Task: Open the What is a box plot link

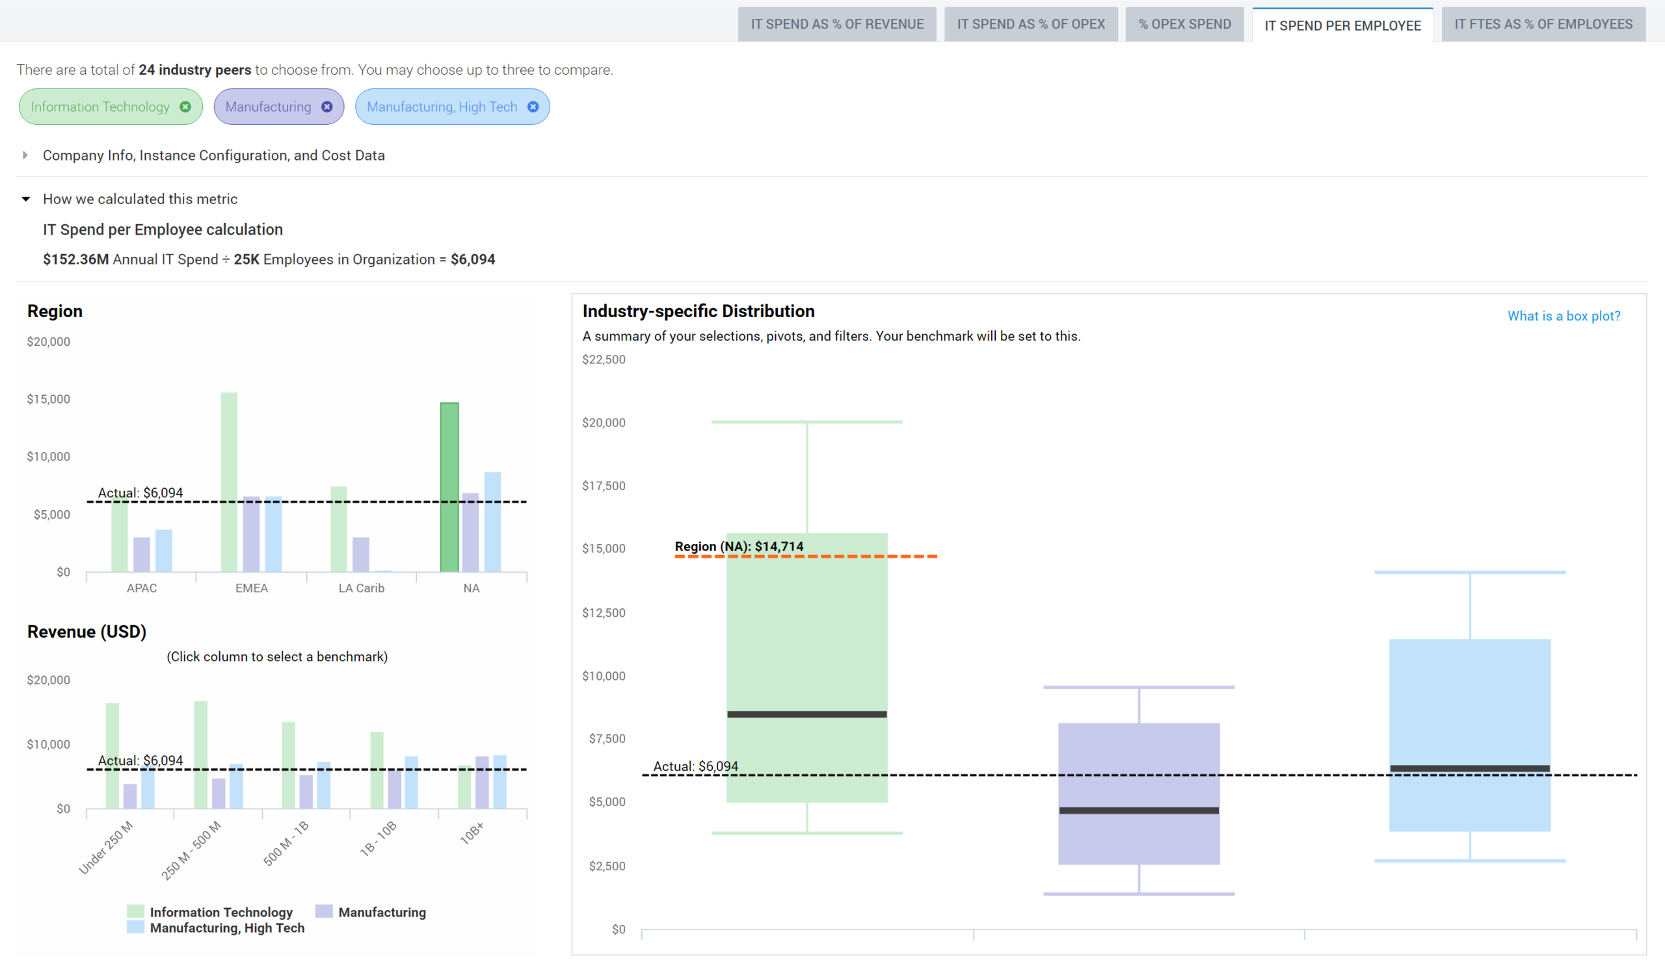Action: tap(1563, 316)
